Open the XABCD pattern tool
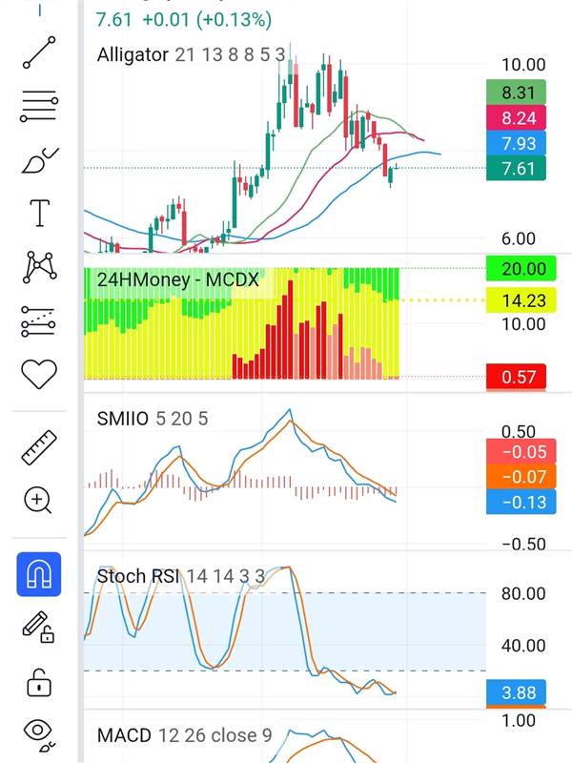 [x=39, y=267]
